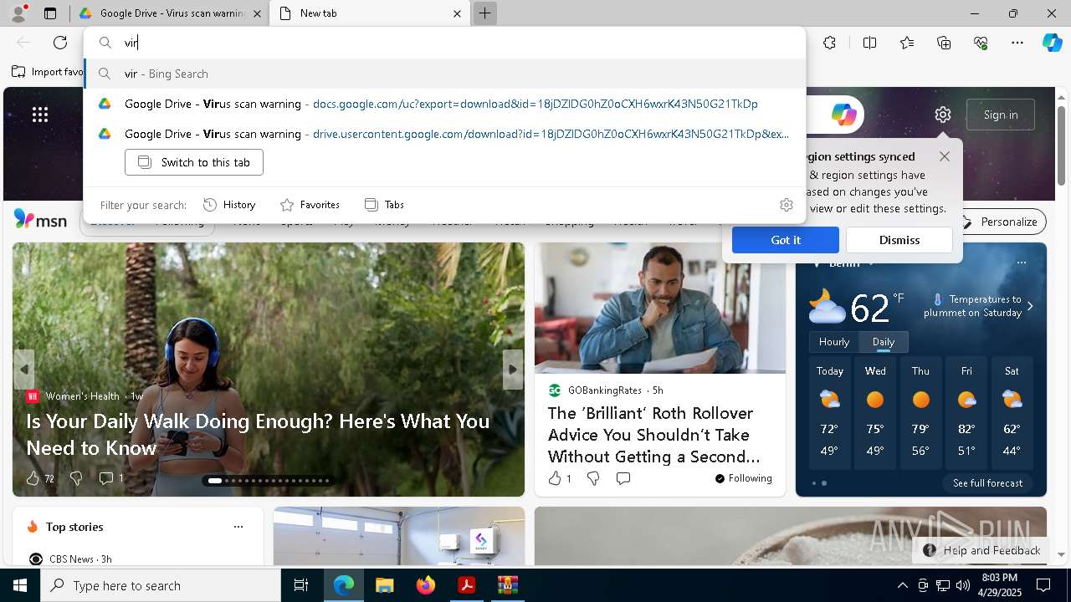Like the daily walk article
Viewport: 1071px width, 602px height.
pos(40,478)
